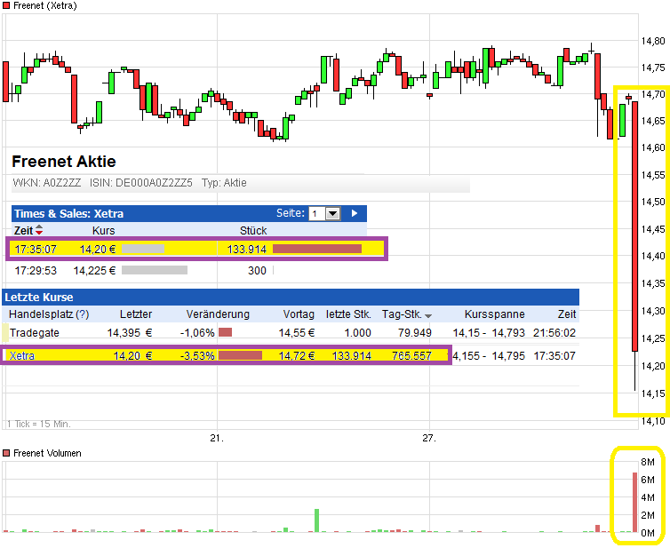Click the Freenet Volumen legend square
Image resolution: width=670 pixels, height=556 pixels.
(6, 453)
